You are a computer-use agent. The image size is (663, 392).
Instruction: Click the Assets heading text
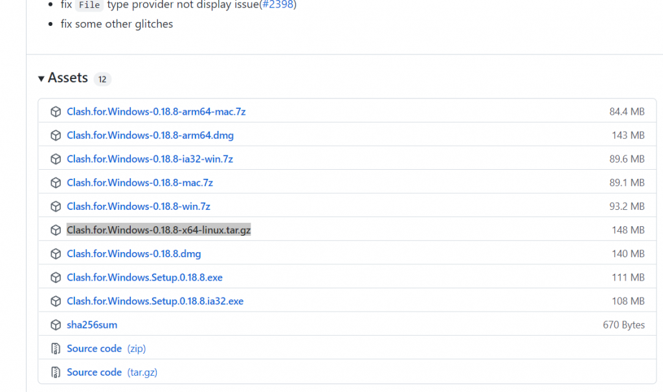coord(67,78)
